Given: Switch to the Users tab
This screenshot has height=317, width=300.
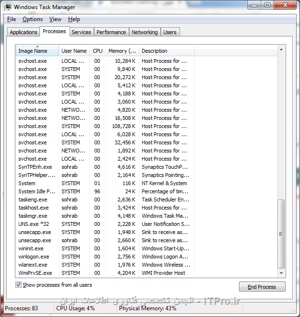Looking at the screenshot, I should click(170, 32).
